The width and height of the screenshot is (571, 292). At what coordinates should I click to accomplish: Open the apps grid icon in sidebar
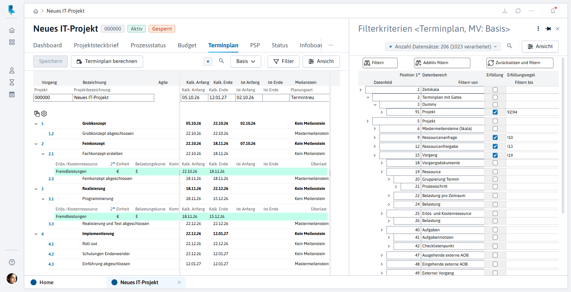pos(12,42)
